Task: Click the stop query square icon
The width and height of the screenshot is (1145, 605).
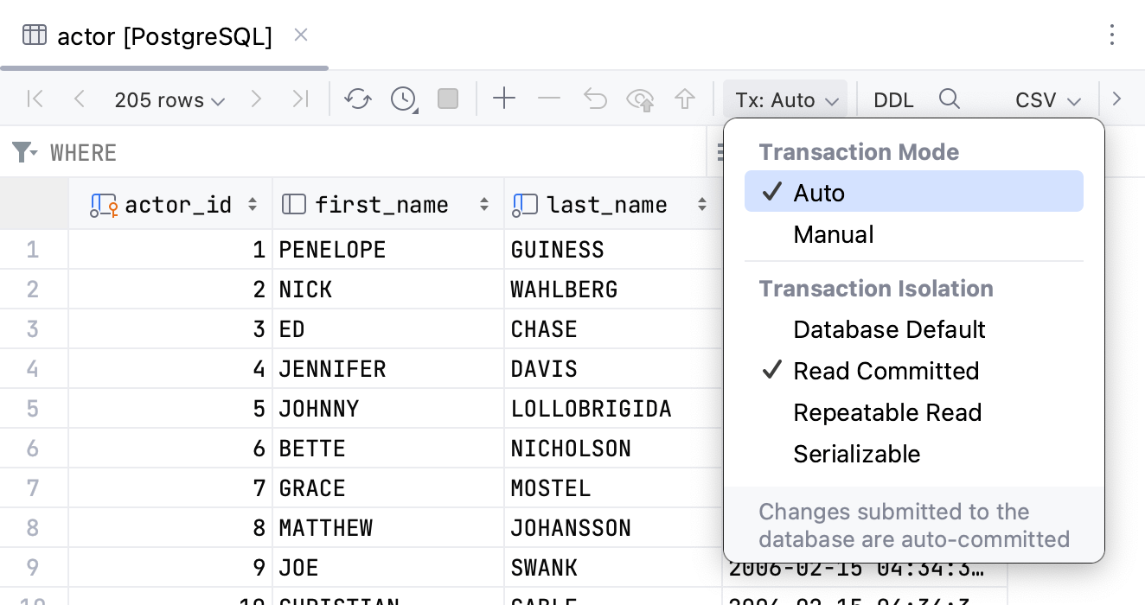Action: pyautogui.click(x=448, y=99)
